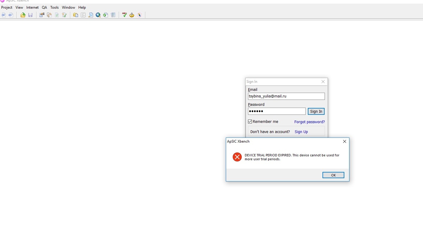
Task: Close the Sign In window
Action: [x=323, y=82]
